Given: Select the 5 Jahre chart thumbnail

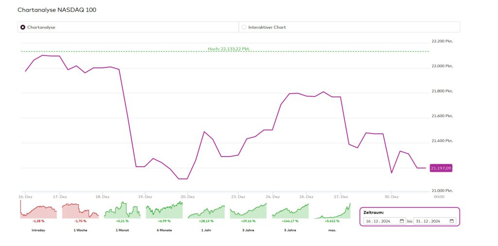Looking at the screenshot, I should tap(290, 211).
